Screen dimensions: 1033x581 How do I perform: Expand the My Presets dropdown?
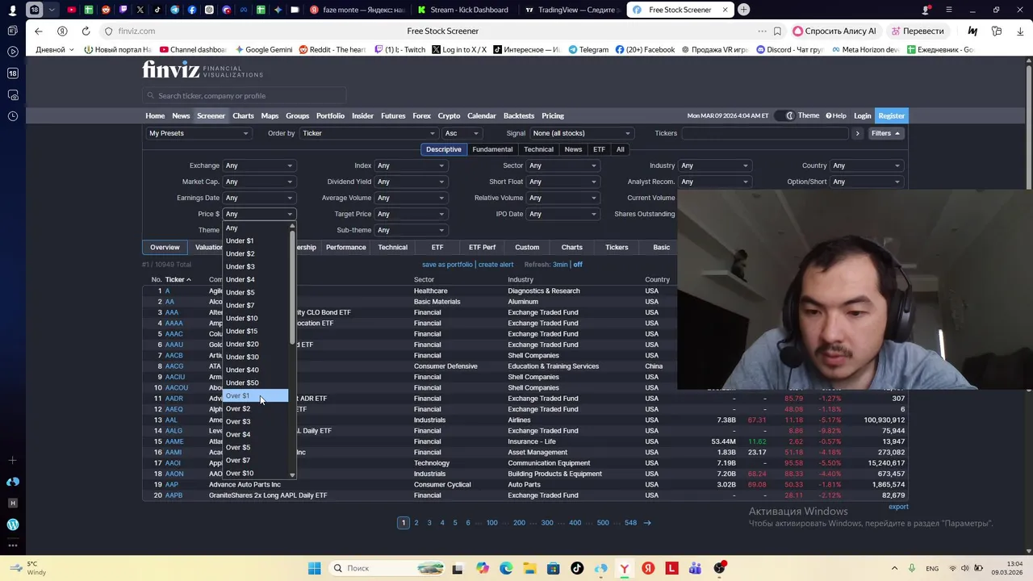pos(199,133)
